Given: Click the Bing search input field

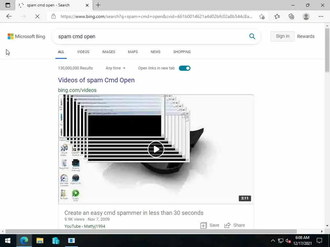Looking at the screenshot, I should 151,36.
